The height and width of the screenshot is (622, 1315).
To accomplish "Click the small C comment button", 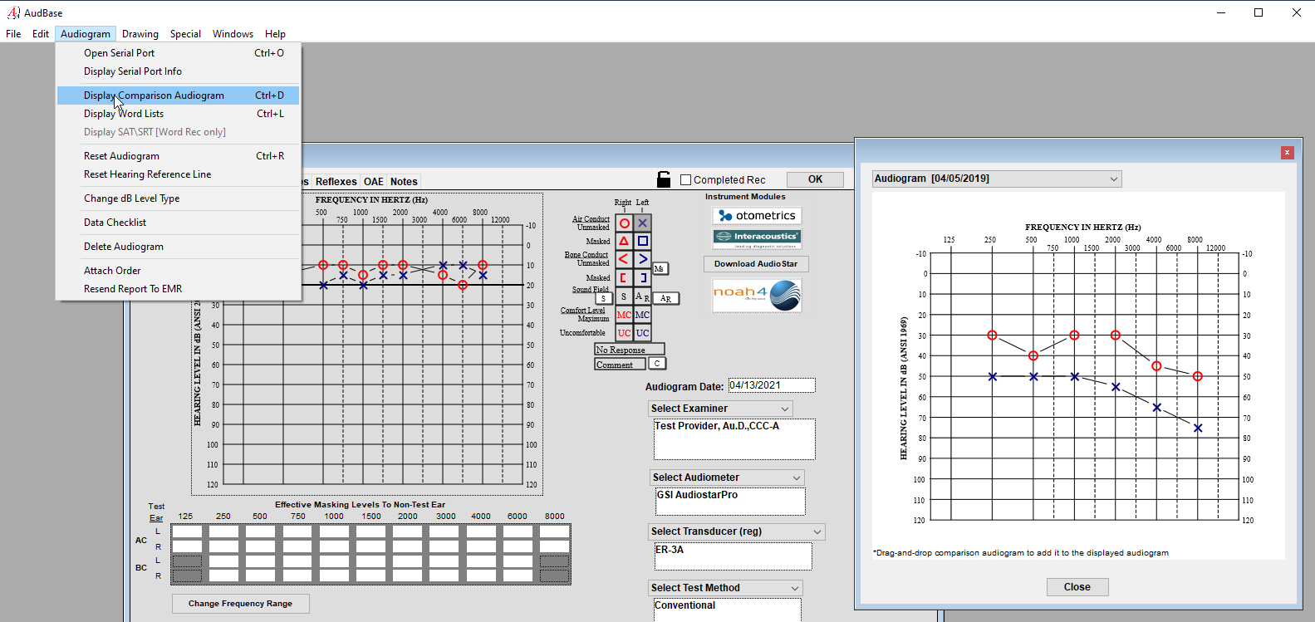I will tap(657, 364).
